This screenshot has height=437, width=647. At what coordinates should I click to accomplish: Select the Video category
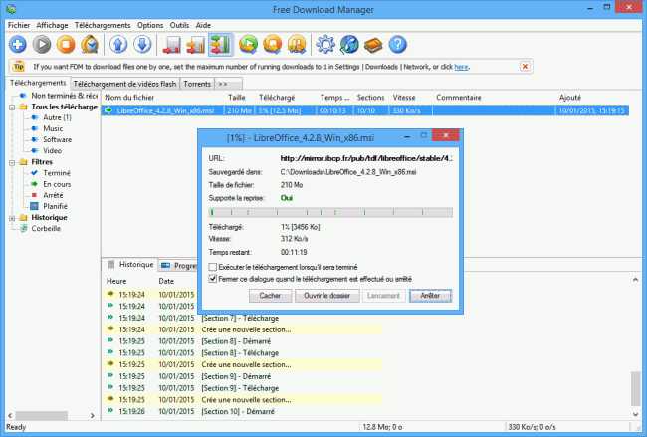point(52,151)
